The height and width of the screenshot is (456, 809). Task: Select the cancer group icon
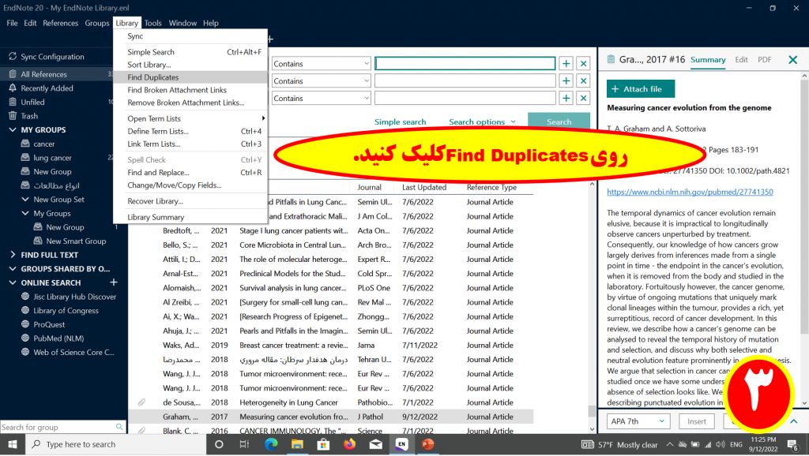[25, 144]
